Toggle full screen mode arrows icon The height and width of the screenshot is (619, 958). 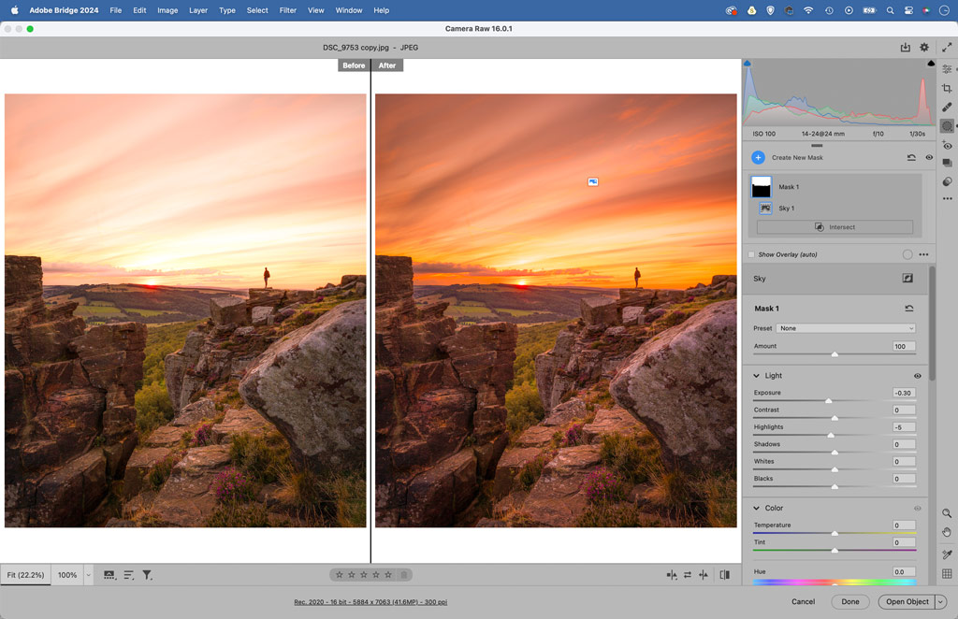point(947,47)
